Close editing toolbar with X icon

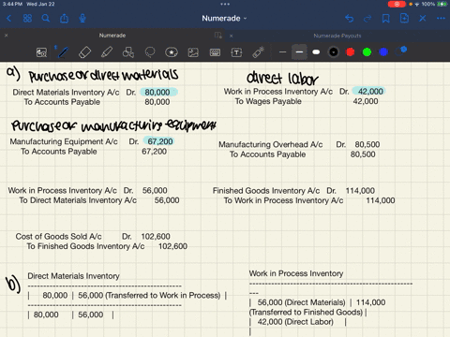click(423, 19)
